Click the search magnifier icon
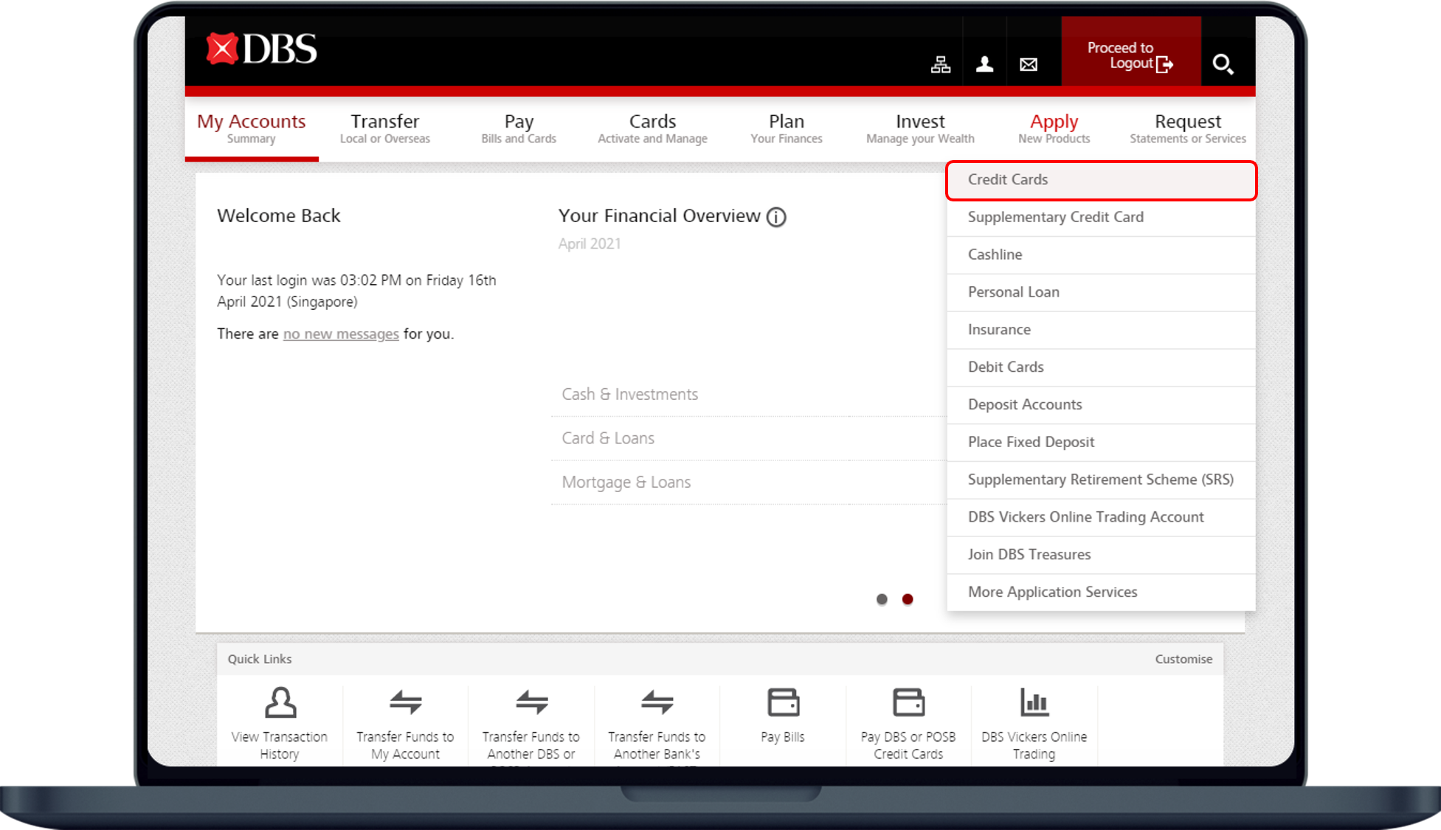Viewport: 1441px width, 830px height. (1223, 65)
